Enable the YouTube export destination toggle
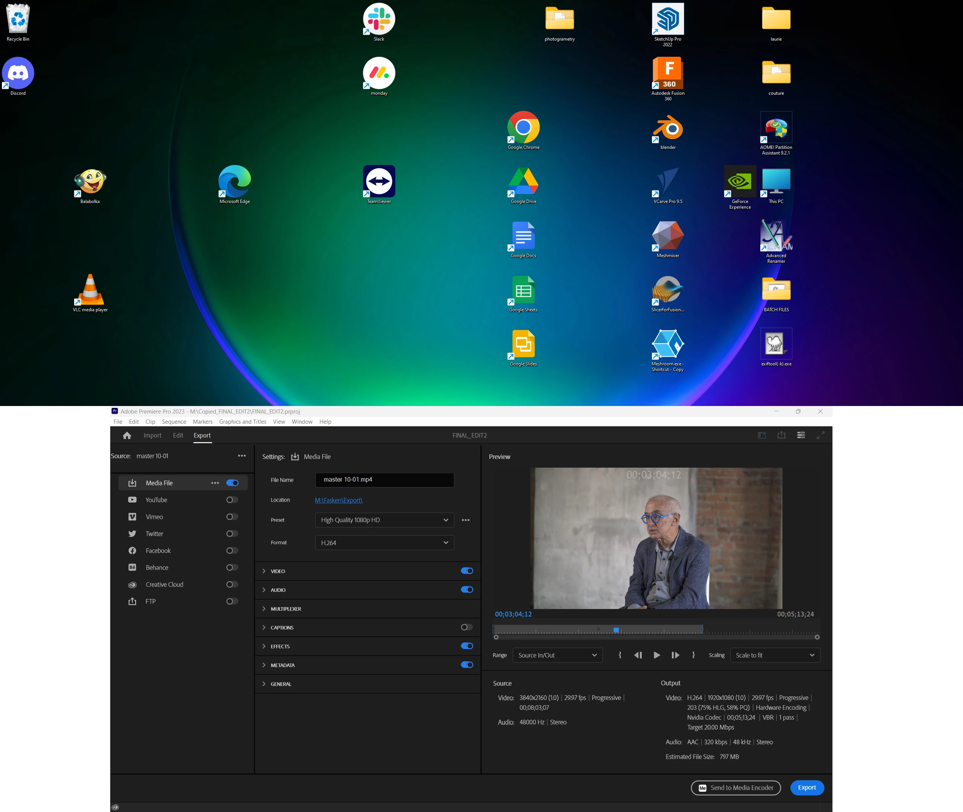This screenshot has height=812, width=963. coord(232,500)
